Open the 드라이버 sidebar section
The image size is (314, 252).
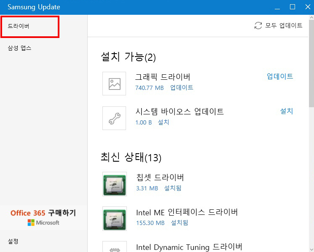(x=19, y=26)
